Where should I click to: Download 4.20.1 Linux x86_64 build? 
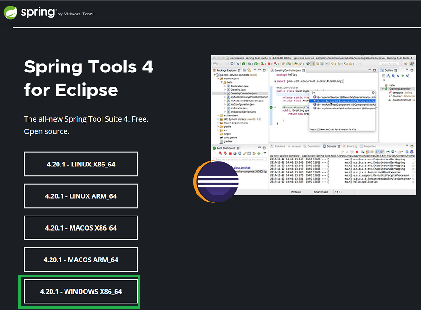point(81,165)
